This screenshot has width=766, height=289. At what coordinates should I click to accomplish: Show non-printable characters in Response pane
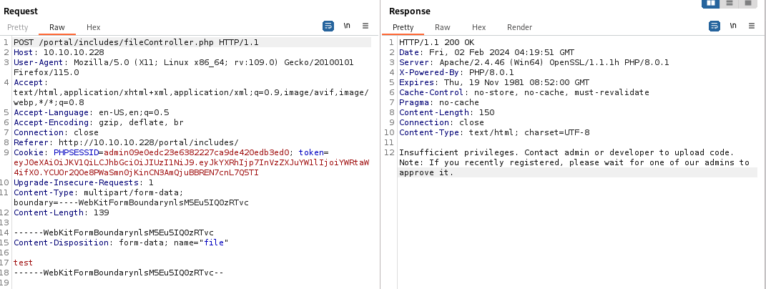pos(732,26)
